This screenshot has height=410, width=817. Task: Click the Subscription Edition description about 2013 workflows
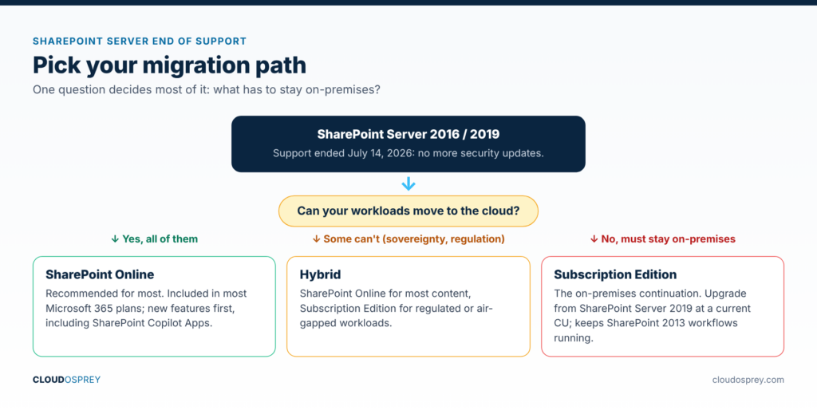coord(652,316)
